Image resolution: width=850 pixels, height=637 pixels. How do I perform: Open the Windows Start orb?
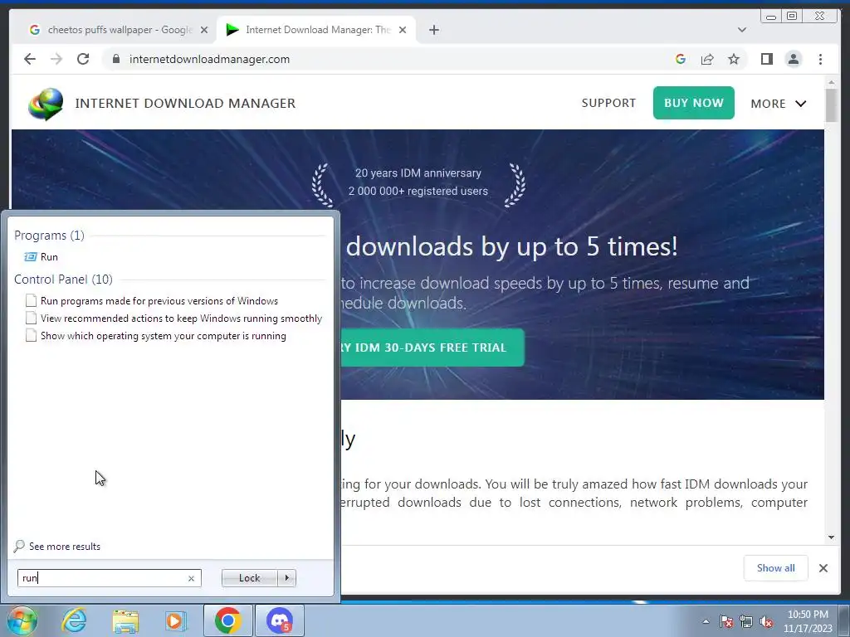(x=22, y=620)
